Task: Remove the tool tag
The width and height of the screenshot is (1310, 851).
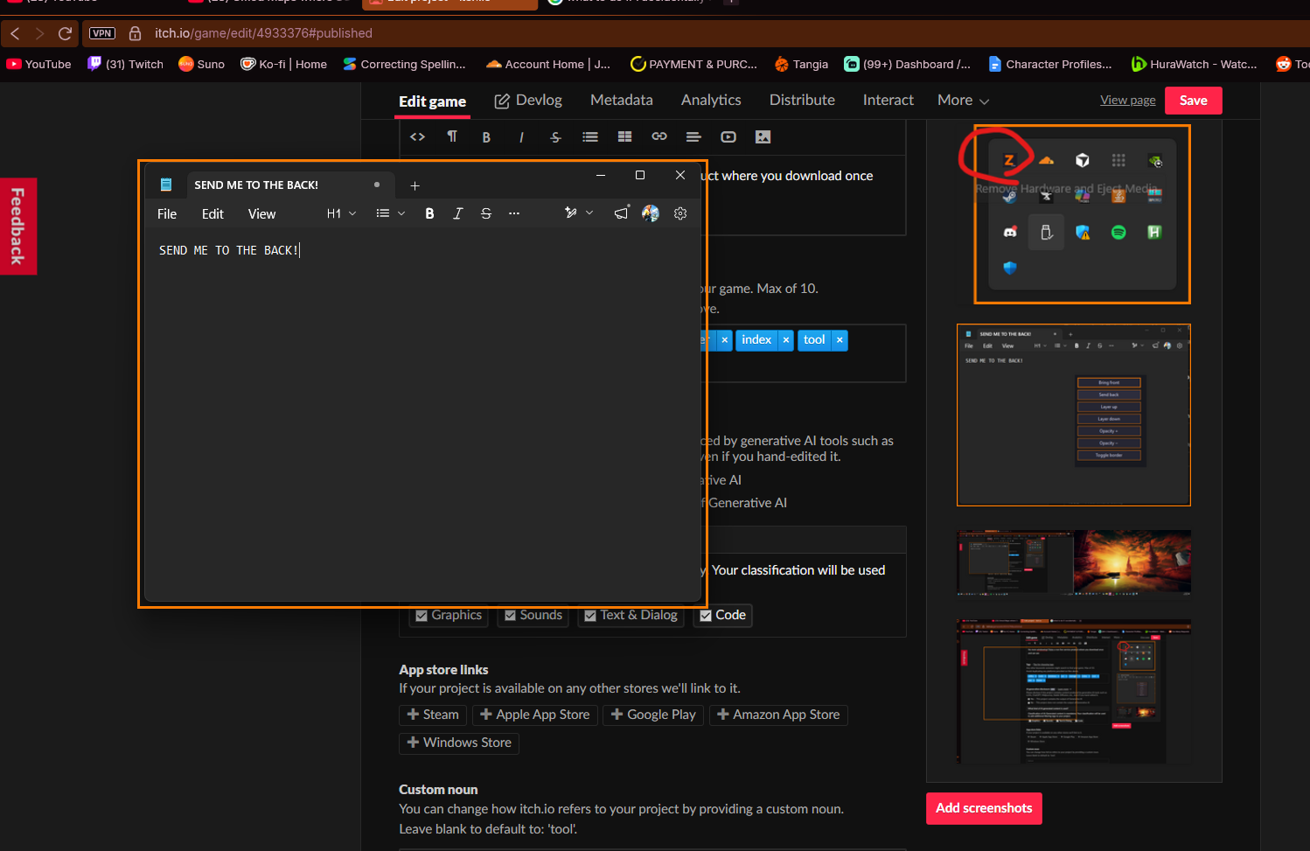Action: (840, 340)
